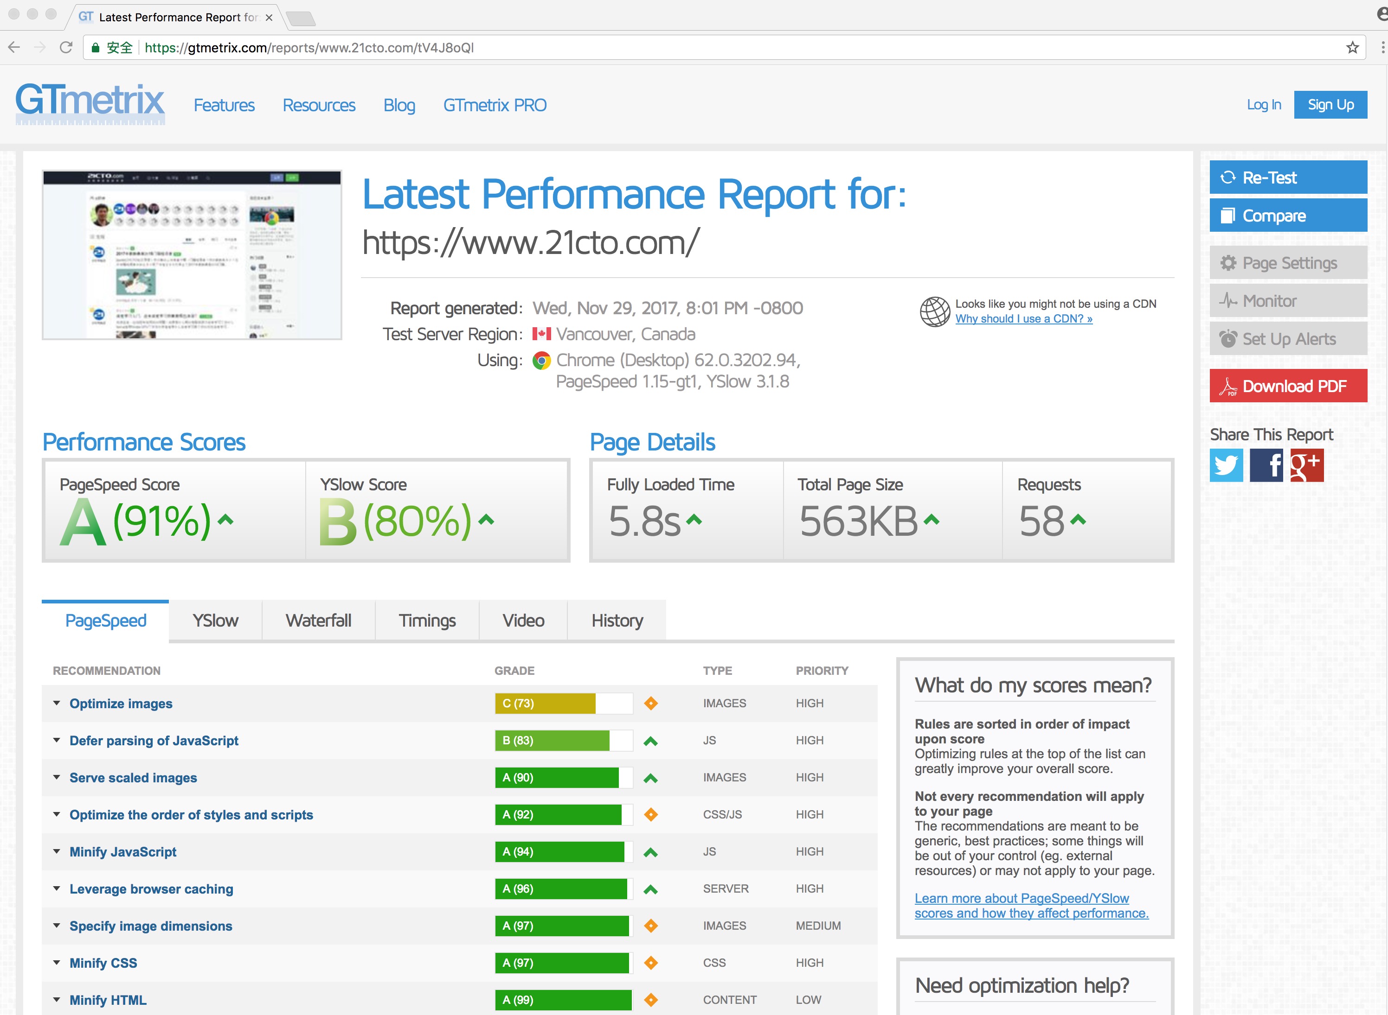This screenshot has height=1015, width=1388.
Task: Click green arrow next to YSlow Score 80%
Action: pos(487,520)
